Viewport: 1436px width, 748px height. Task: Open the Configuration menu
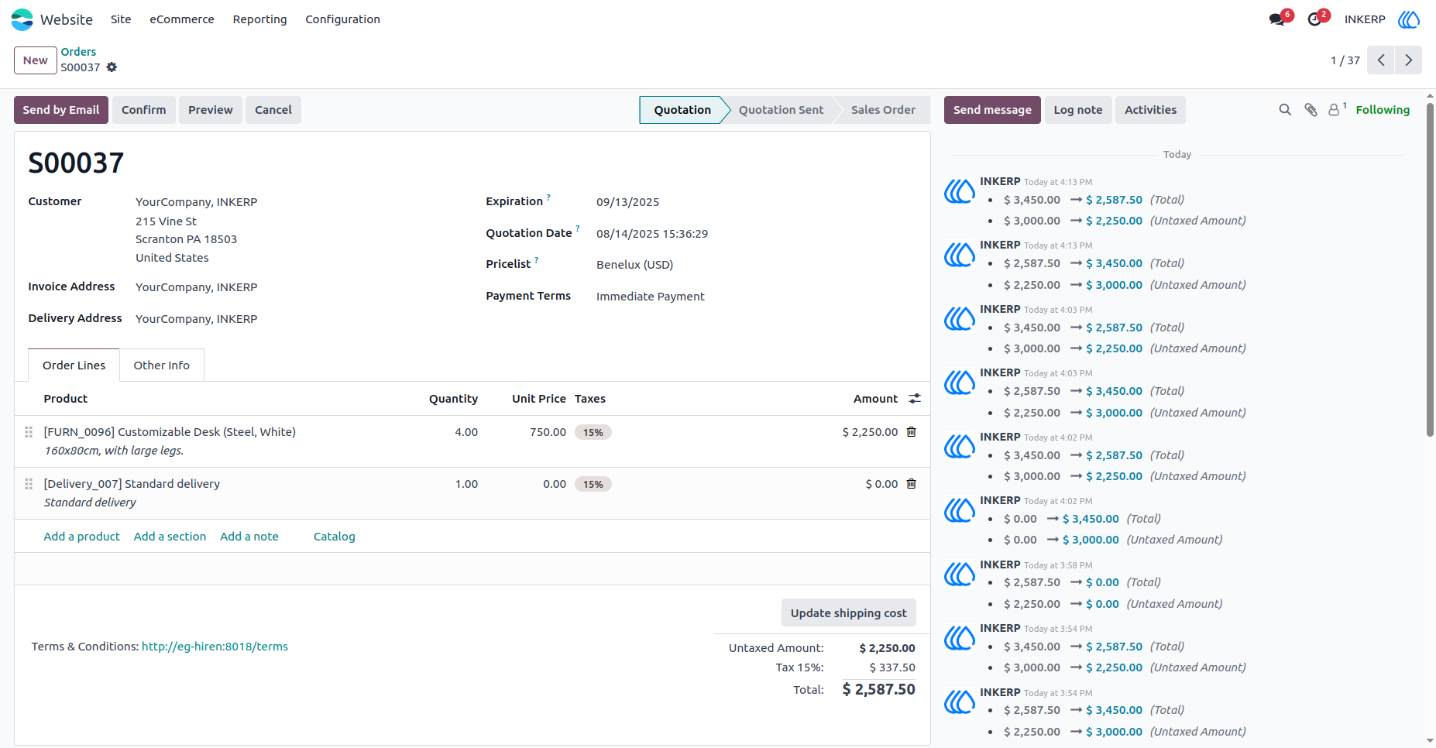(342, 19)
